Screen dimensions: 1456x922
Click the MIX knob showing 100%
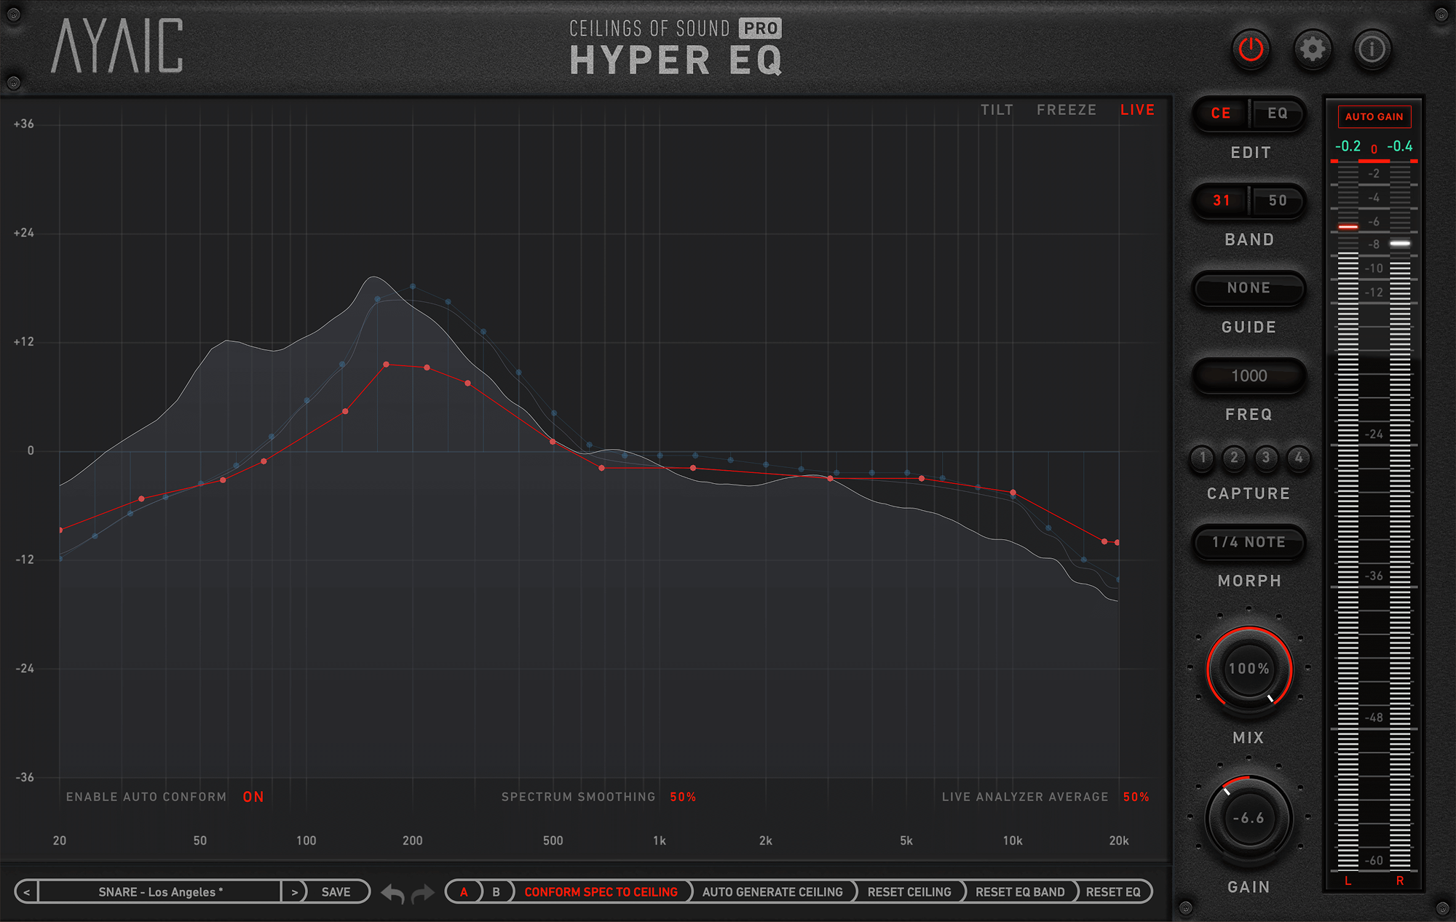point(1249,669)
